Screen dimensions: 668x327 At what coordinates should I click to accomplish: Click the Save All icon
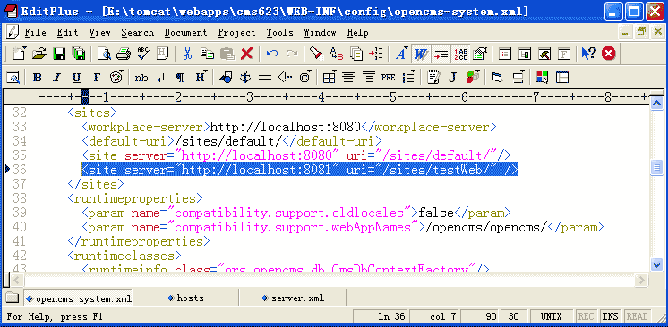(x=79, y=54)
